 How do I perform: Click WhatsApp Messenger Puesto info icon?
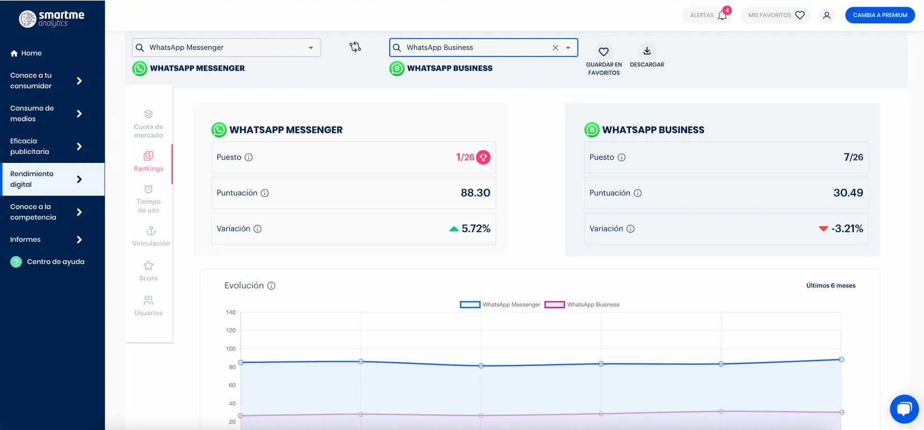(x=249, y=157)
